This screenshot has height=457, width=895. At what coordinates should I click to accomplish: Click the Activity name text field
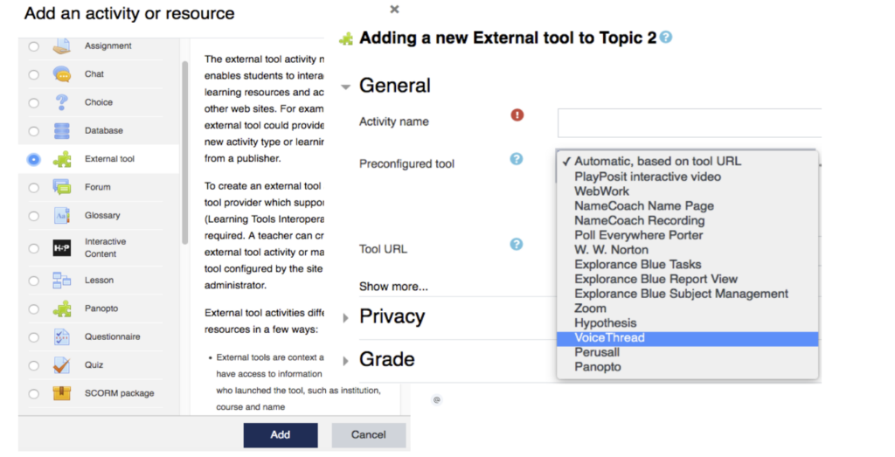(690, 122)
